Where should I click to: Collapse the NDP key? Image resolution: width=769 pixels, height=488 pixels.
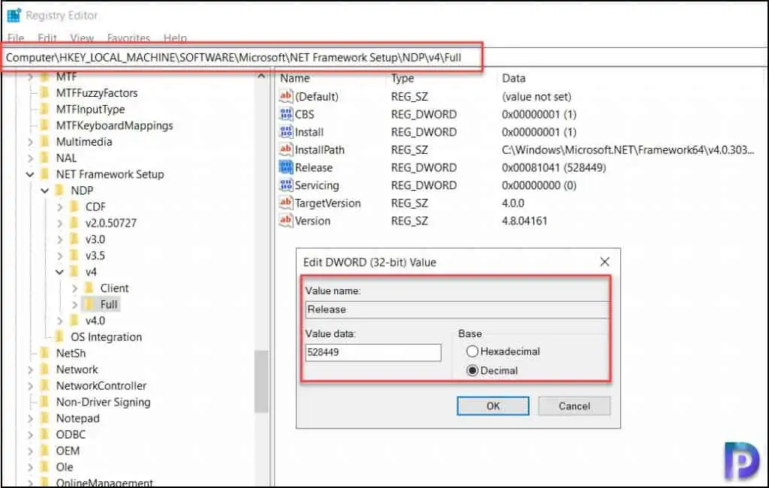(44, 190)
